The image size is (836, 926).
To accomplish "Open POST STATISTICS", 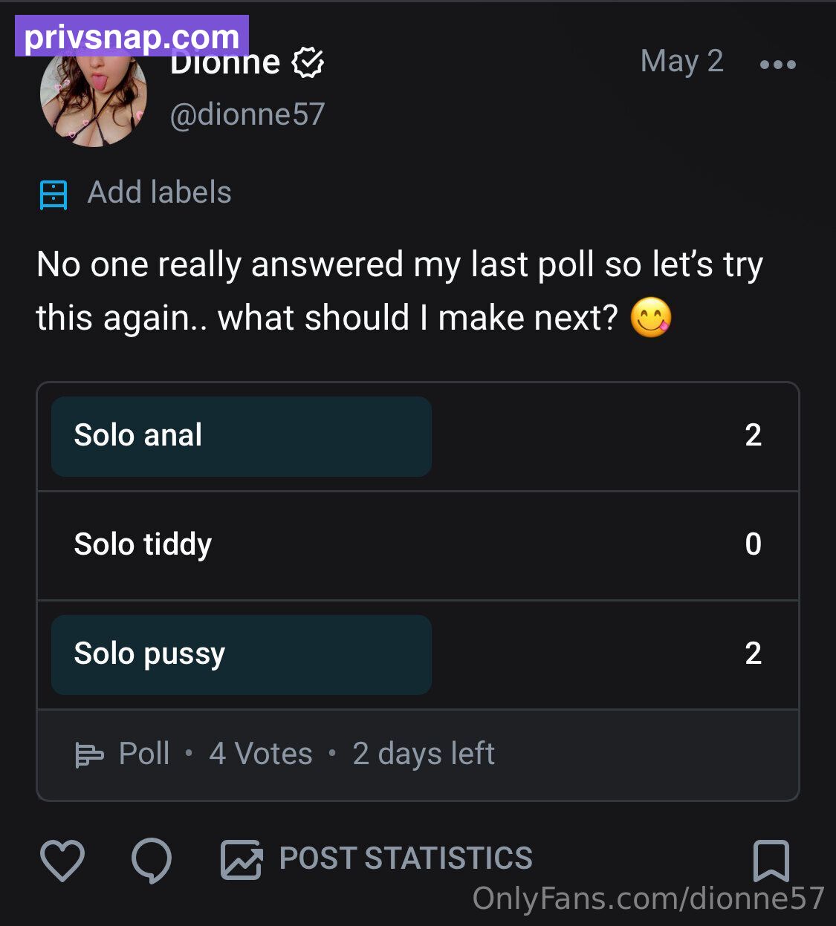I will point(406,858).
